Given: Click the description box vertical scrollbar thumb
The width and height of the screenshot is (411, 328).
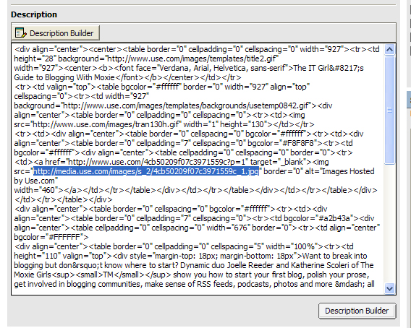Looking at the screenshot, I should 389,110.
